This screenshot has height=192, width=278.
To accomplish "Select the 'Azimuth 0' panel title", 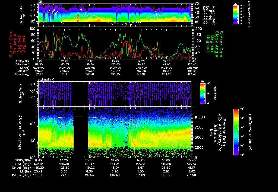I will click(46, 79).
